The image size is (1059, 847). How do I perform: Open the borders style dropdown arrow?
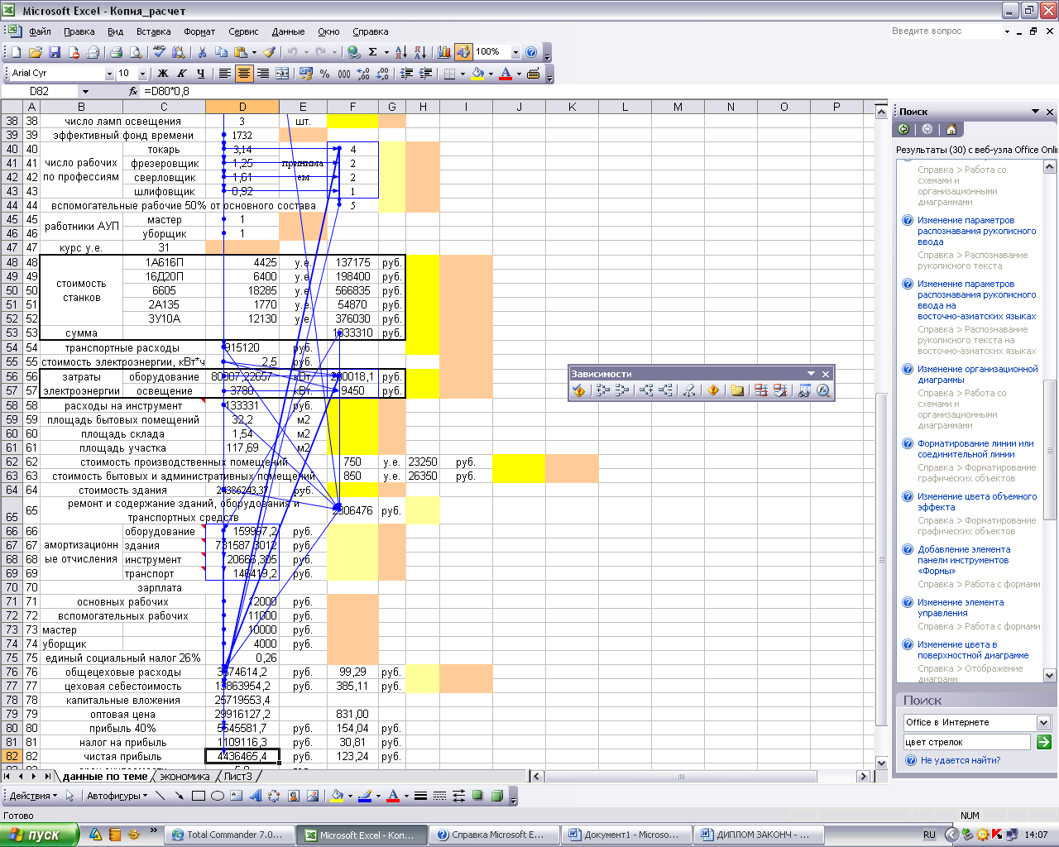tap(462, 74)
